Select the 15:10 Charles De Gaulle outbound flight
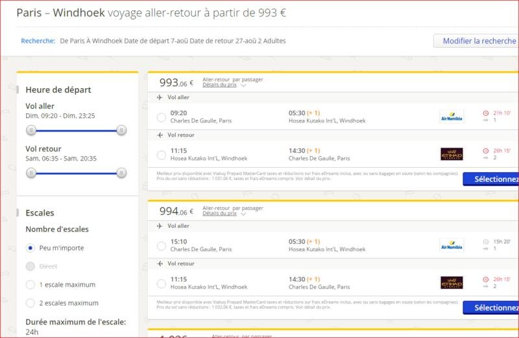 click(162, 245)
